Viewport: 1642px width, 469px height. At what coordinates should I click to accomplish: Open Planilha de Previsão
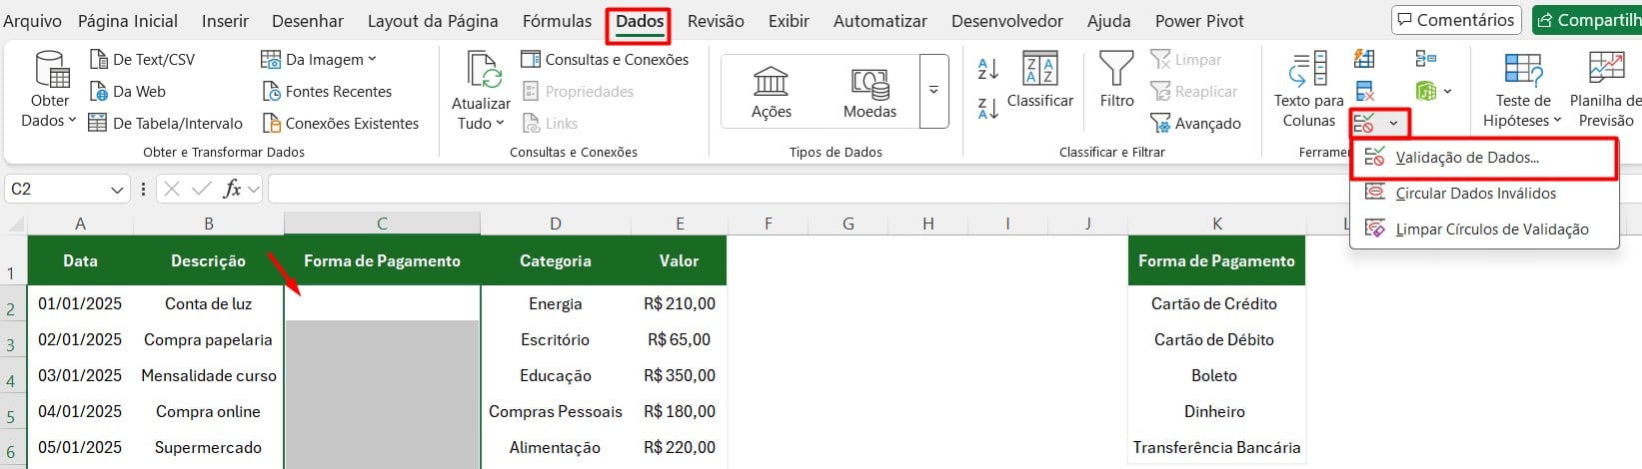pyautogui.click(x=1605, y=90)
